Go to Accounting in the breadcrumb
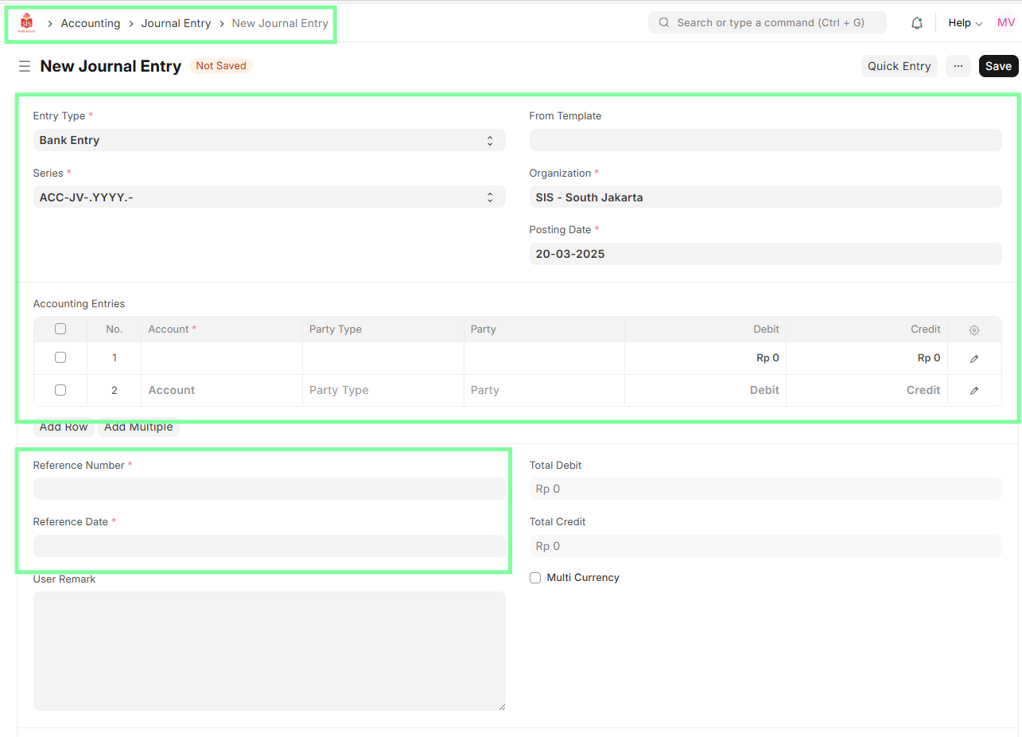Image resolution: width=1022 pixels, height=737 pixels. [x=91, y=23]
